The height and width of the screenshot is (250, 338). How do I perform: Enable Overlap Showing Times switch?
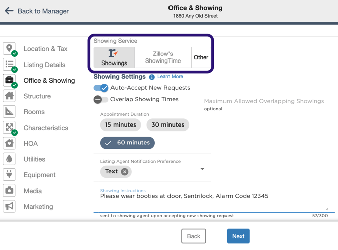101,99
